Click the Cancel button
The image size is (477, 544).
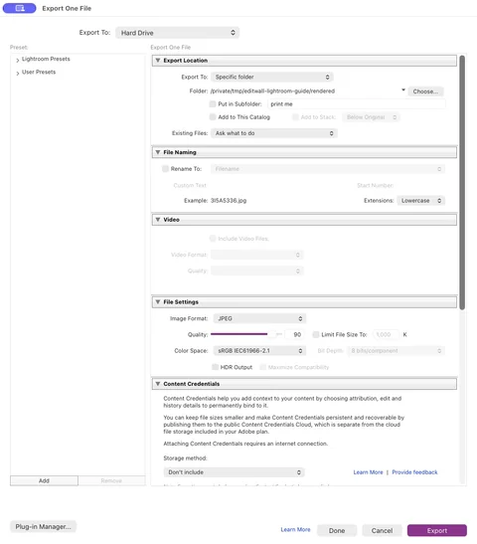tap(382, 530)
